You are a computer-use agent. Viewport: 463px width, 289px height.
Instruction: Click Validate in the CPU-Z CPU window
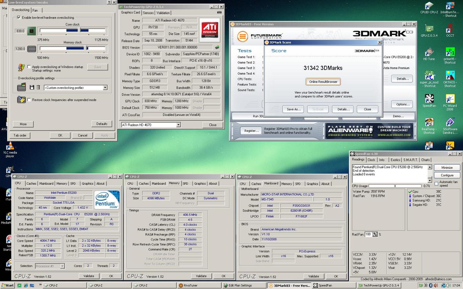click(89, 276)
